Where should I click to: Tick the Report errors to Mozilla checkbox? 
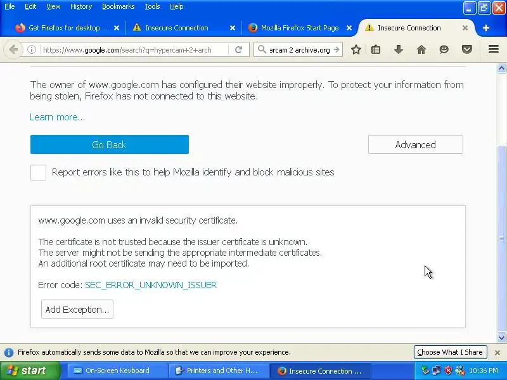click(38, 172)
